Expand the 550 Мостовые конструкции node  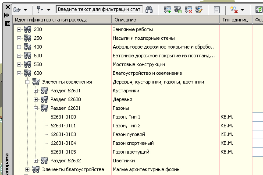pyautogui.click(x=19, y=64)
